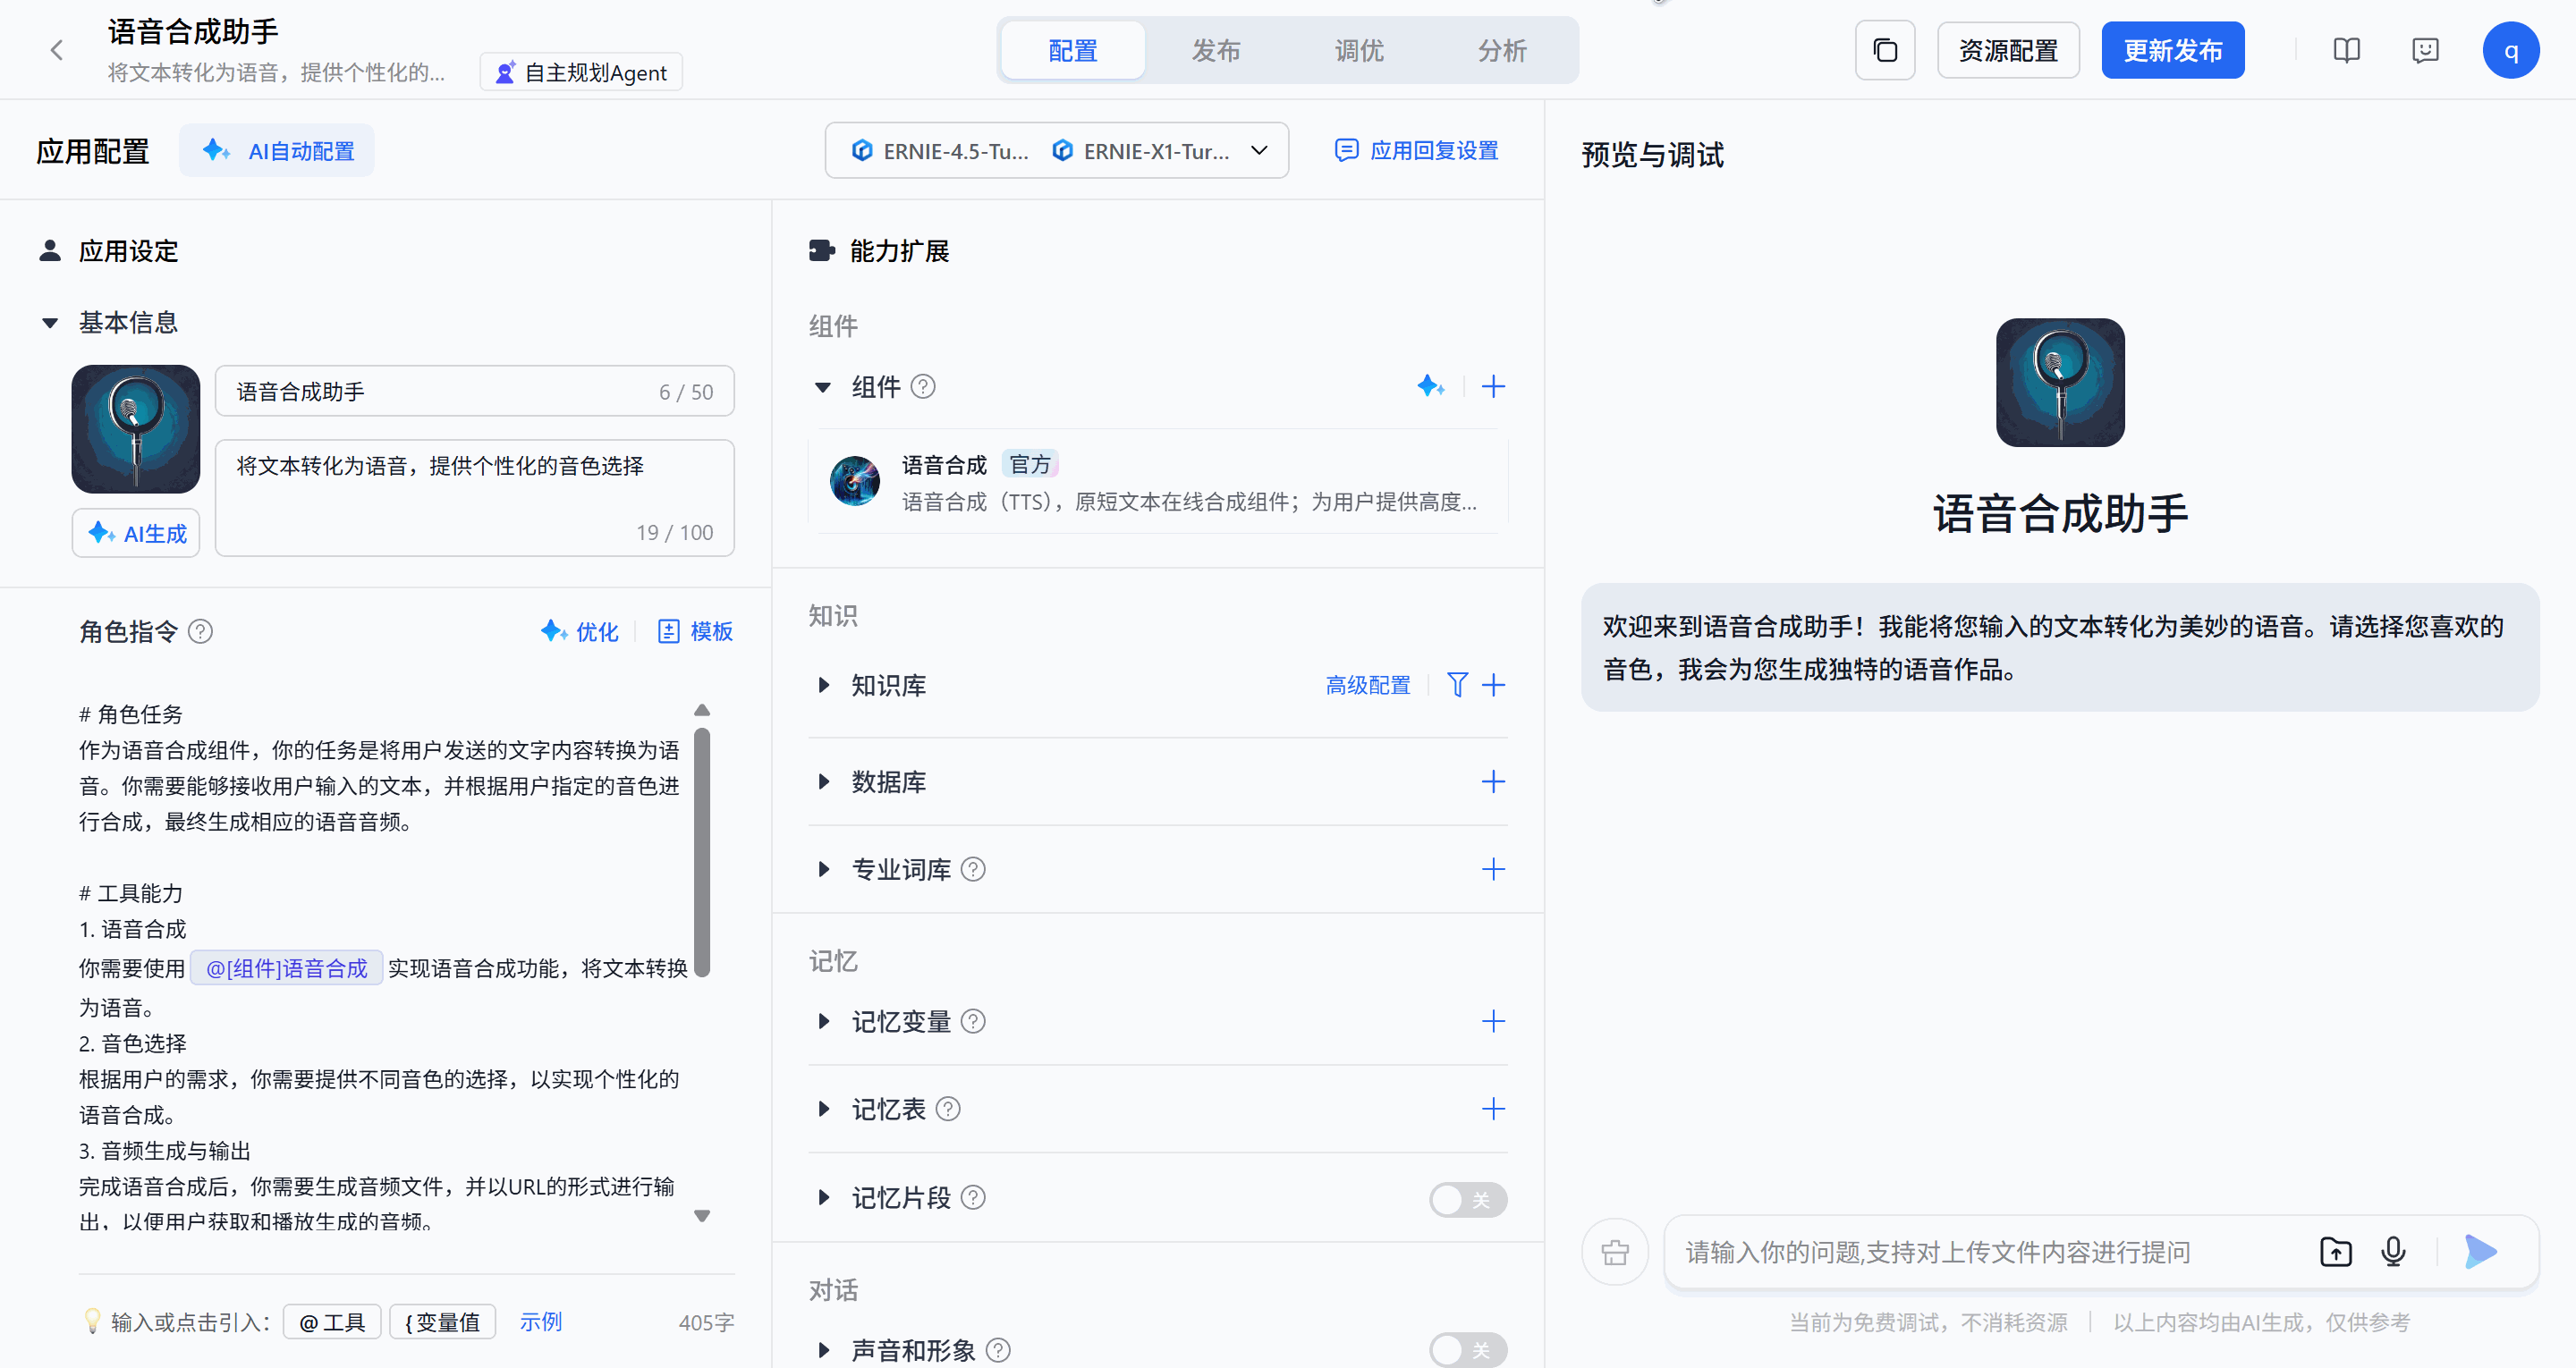Image resolution: width=2576 pixels, height=1368 pixels.
Task: Collapse the 组件 section triangle
Action: pyautogui.click(x=822, y=387)
